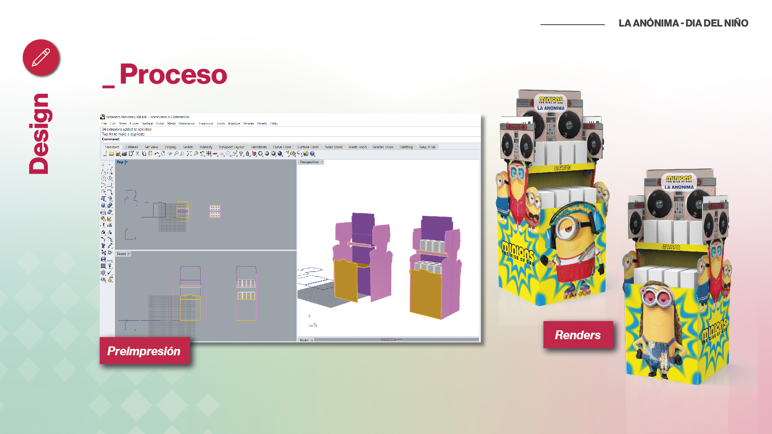Click the Undo arrow icon
Image resolution: width=772 pixels, height=434 pixels.
point(157,154)
